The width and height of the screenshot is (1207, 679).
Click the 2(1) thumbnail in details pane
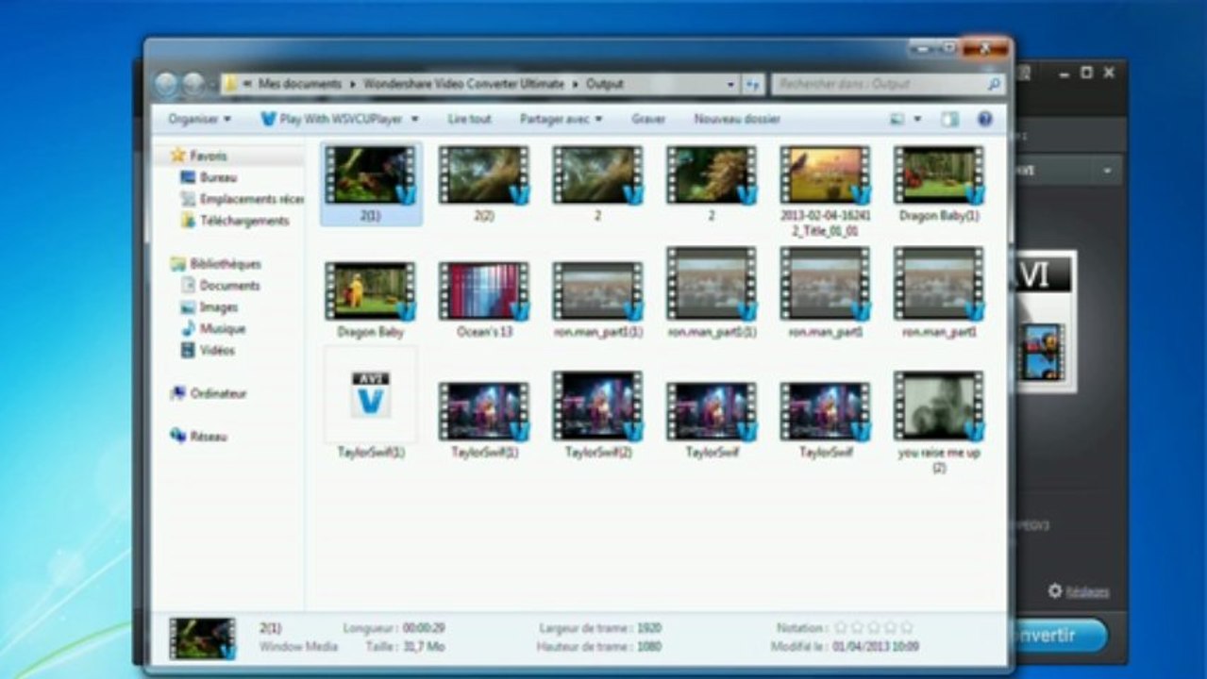(202, 638)
